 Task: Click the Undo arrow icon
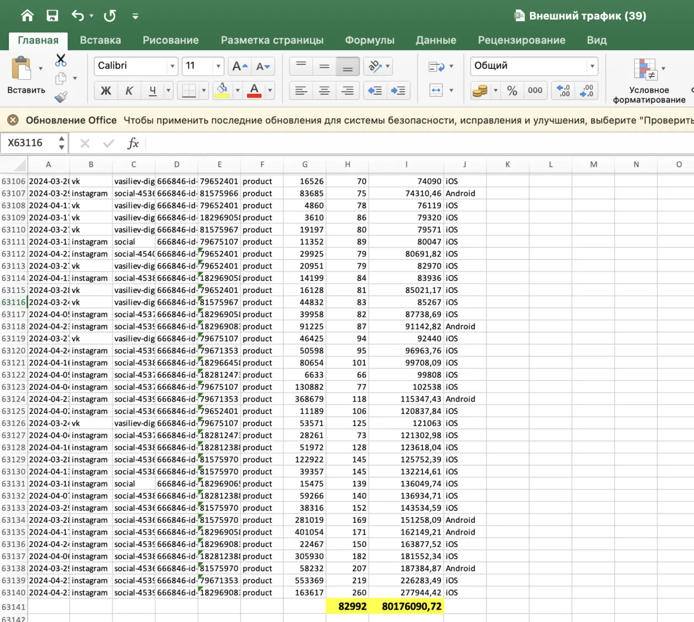click(x=78, y=16)
